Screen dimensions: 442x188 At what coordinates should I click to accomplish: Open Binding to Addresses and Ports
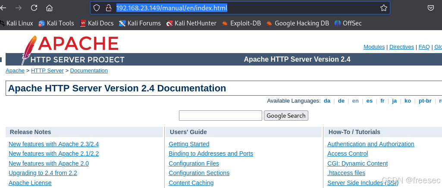tap(211, 154)
